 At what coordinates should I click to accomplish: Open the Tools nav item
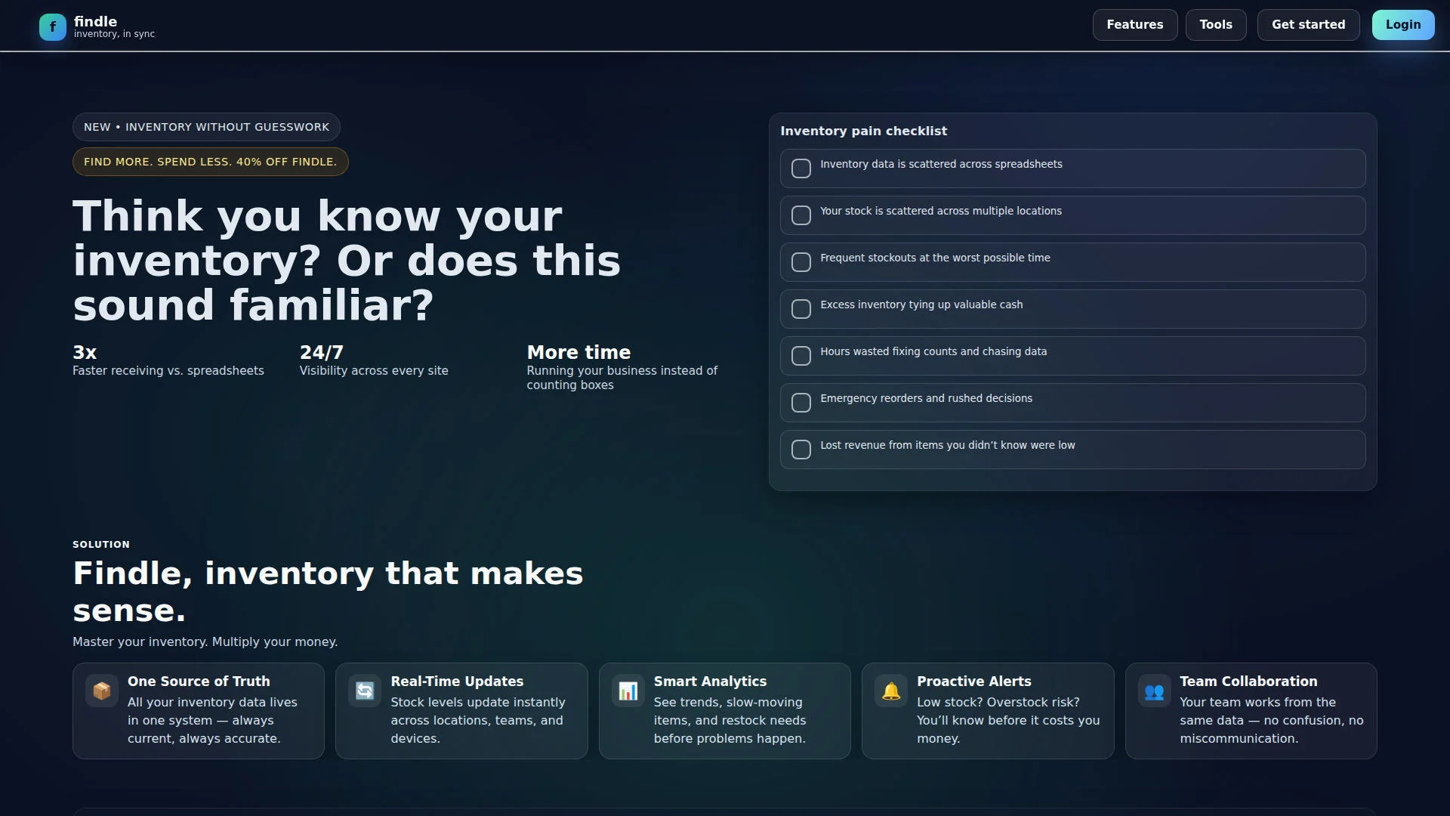1215,25
